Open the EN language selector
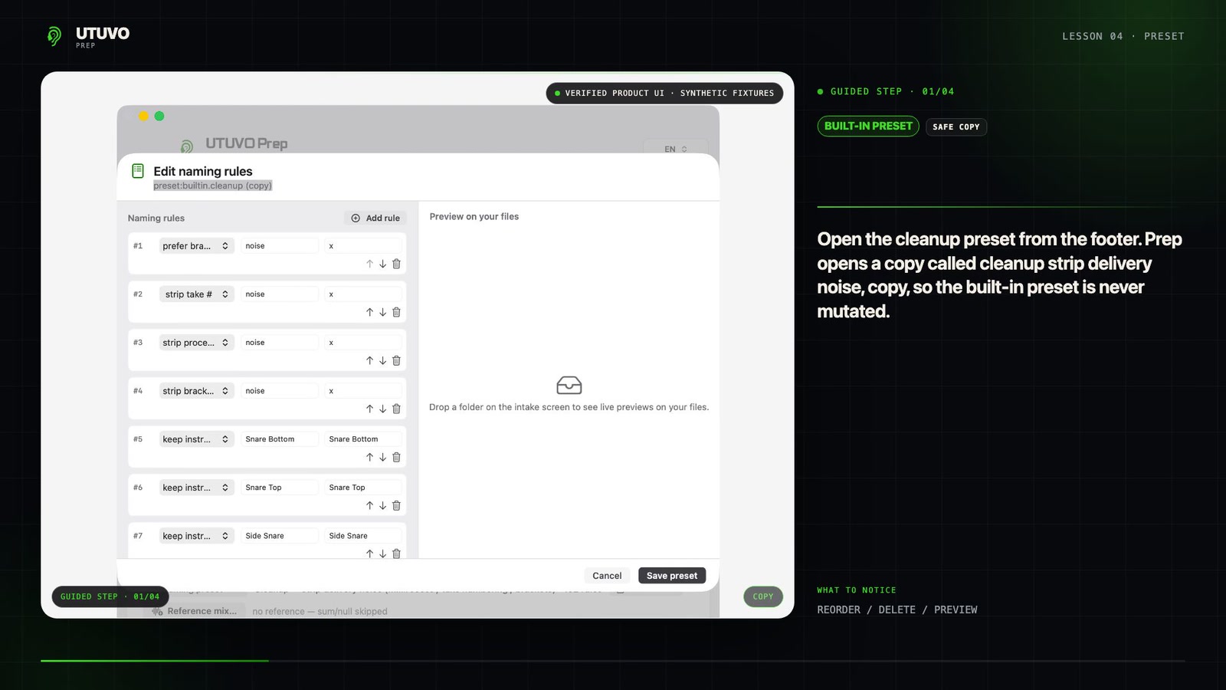The image size is (1226, 690). 676,149
